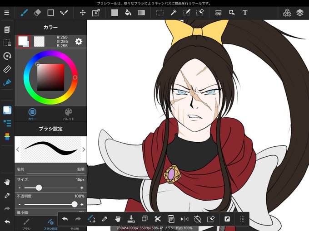
Task: Select the operation cursor tool
Action: pos(232,13)
